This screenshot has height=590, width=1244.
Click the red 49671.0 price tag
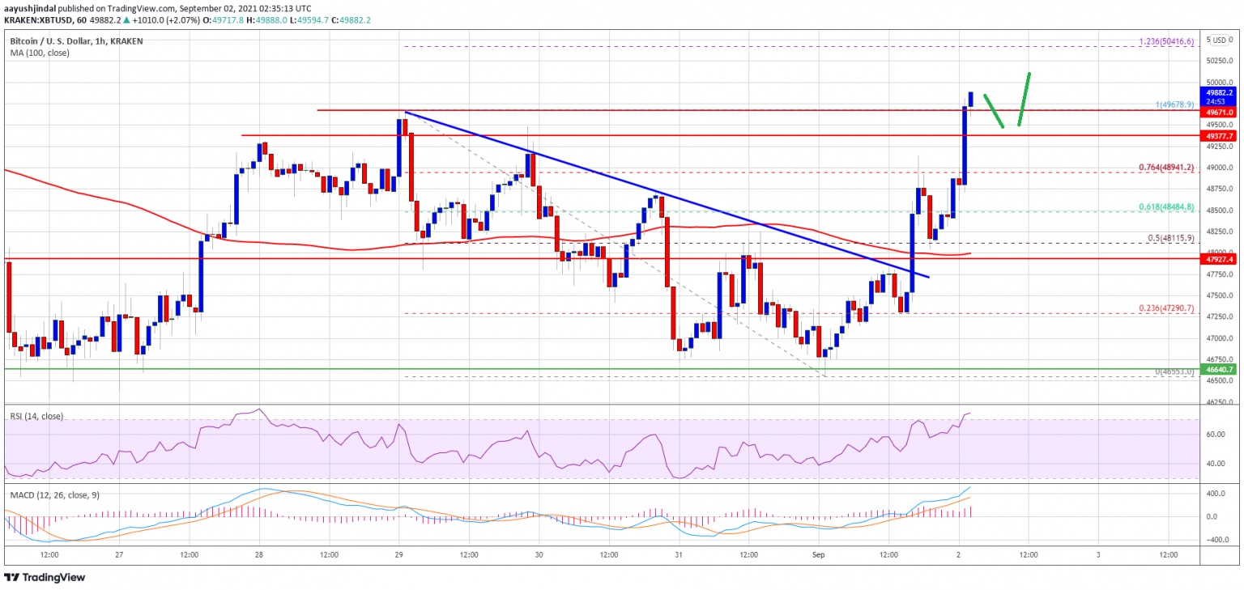click(x=1217, y=113)
